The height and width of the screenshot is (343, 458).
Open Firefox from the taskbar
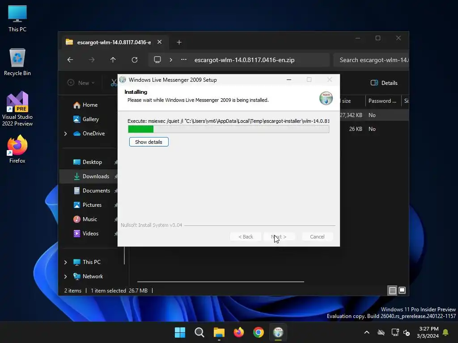coord(239,332)
